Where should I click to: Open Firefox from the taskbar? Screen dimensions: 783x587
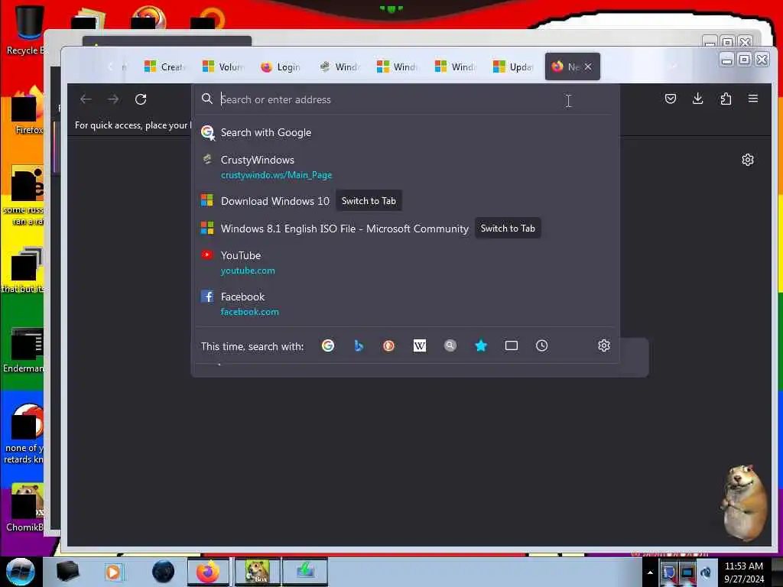pyautogui.click(x=208, y=572)
